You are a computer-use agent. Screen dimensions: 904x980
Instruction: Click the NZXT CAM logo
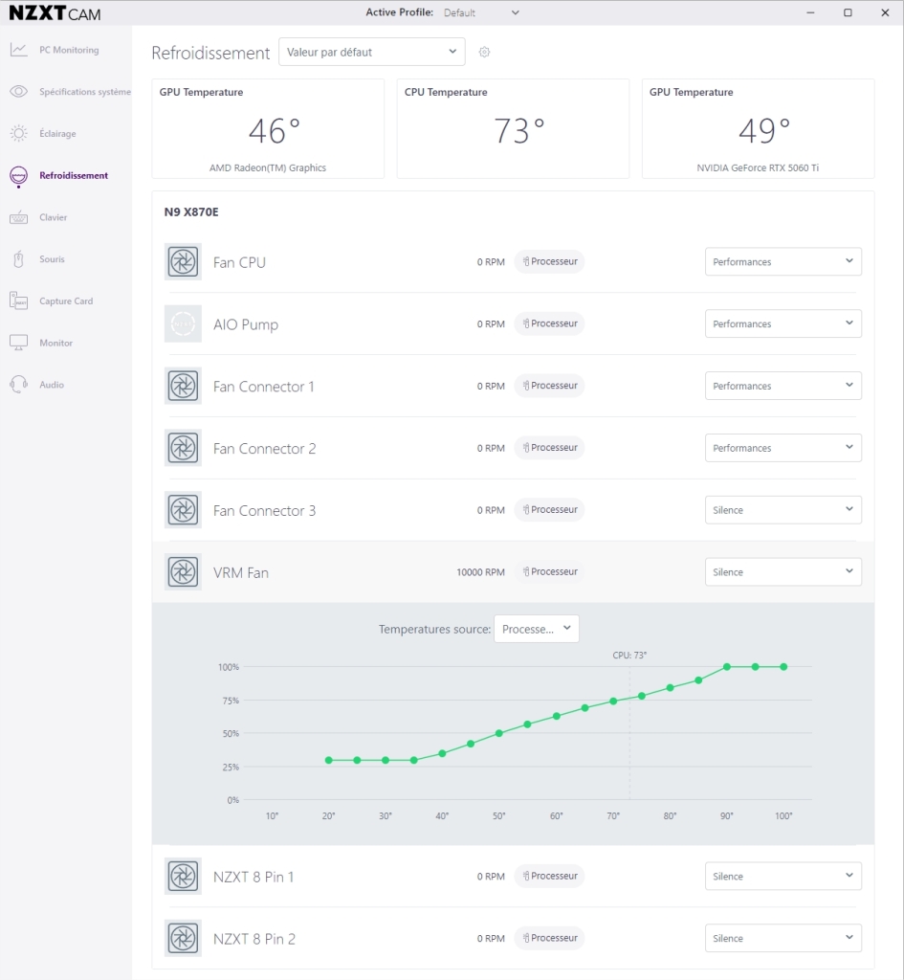pyautogui.click(x=55, y=12)
